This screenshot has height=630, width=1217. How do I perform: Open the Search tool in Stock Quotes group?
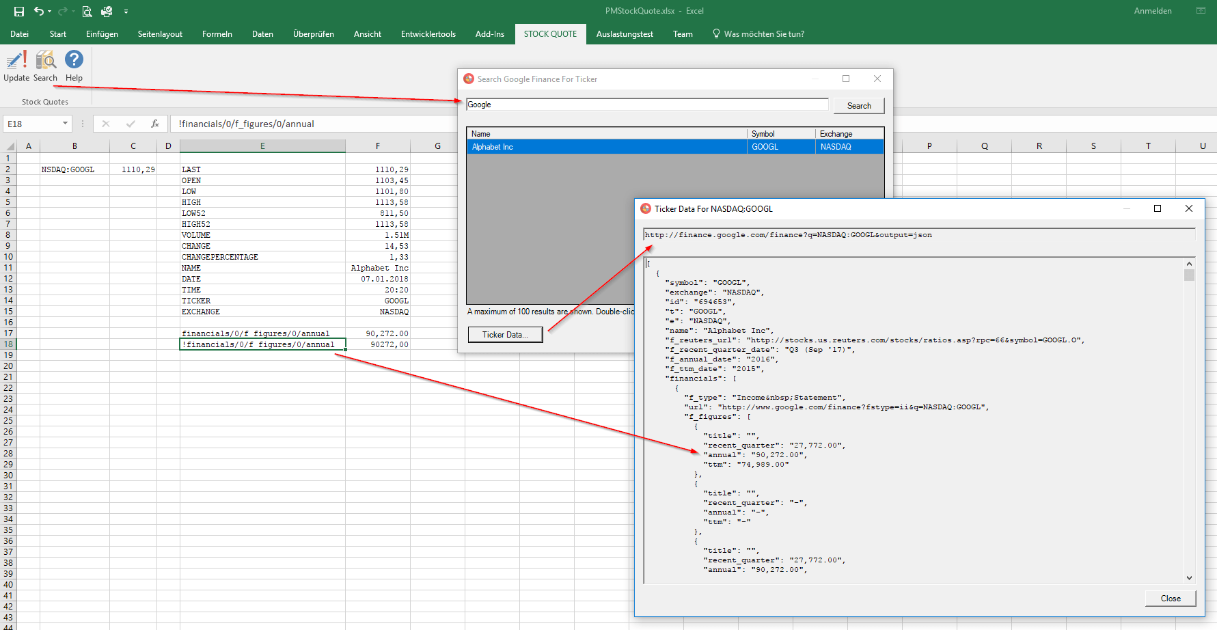click(45, 65)
